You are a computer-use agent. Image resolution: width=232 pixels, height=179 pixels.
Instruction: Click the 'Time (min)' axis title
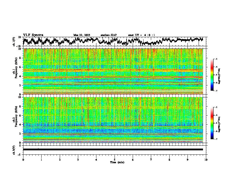pos(117,162)
